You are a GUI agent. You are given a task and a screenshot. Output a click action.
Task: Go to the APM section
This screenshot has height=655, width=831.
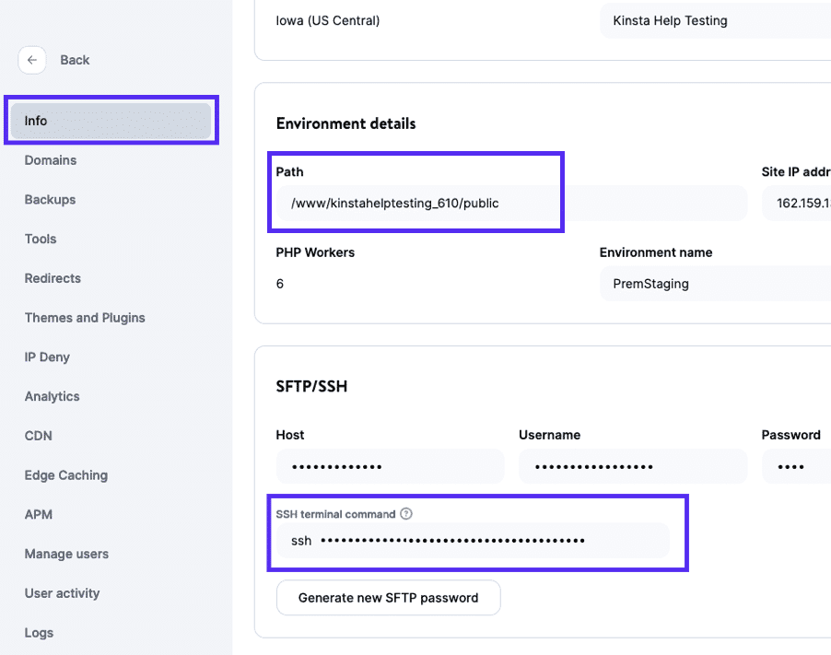point(38,514)
